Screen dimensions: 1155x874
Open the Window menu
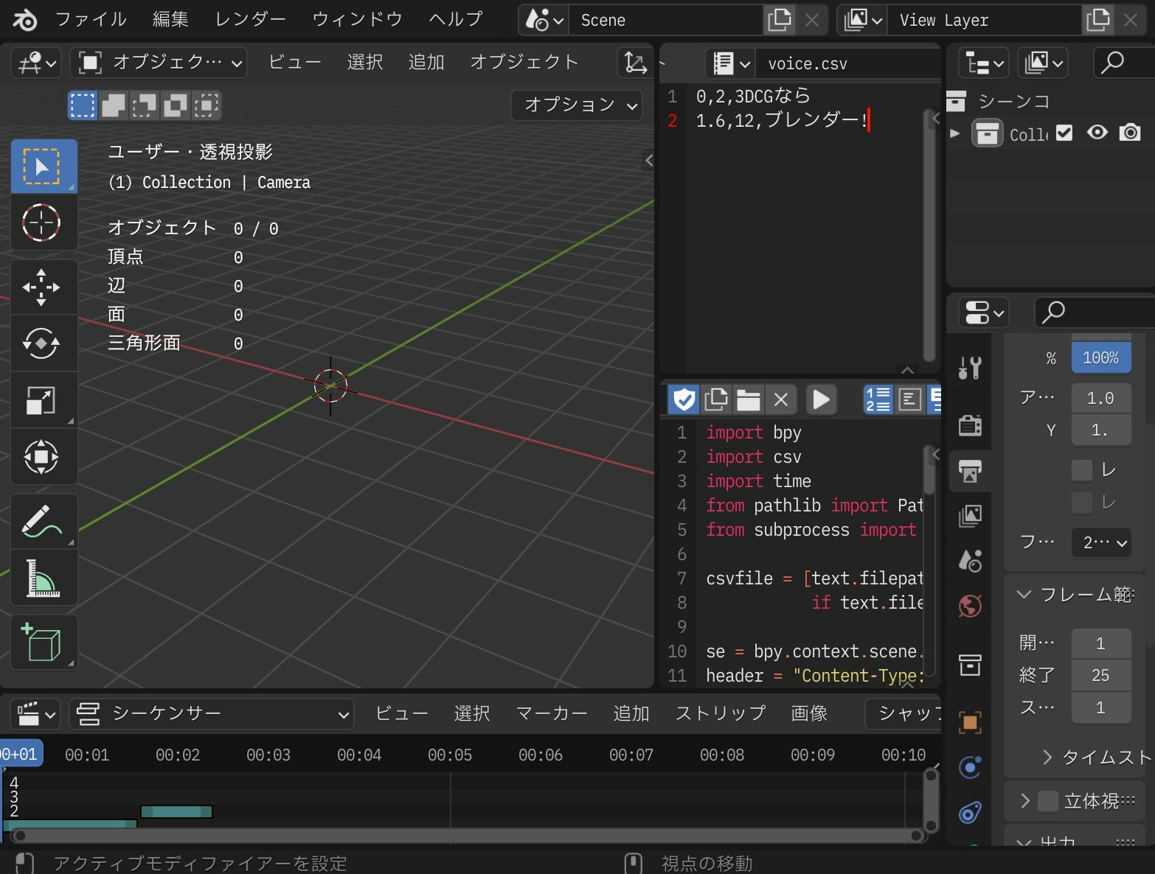[x=358, y=19]
